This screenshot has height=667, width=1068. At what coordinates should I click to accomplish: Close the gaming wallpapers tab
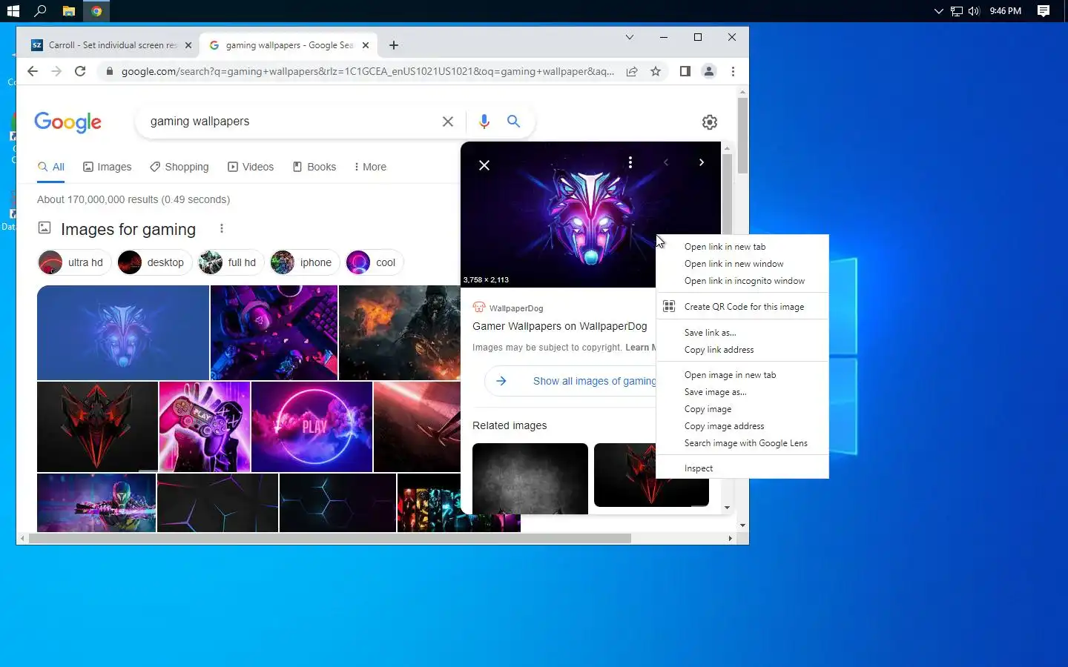click(366, 45)
